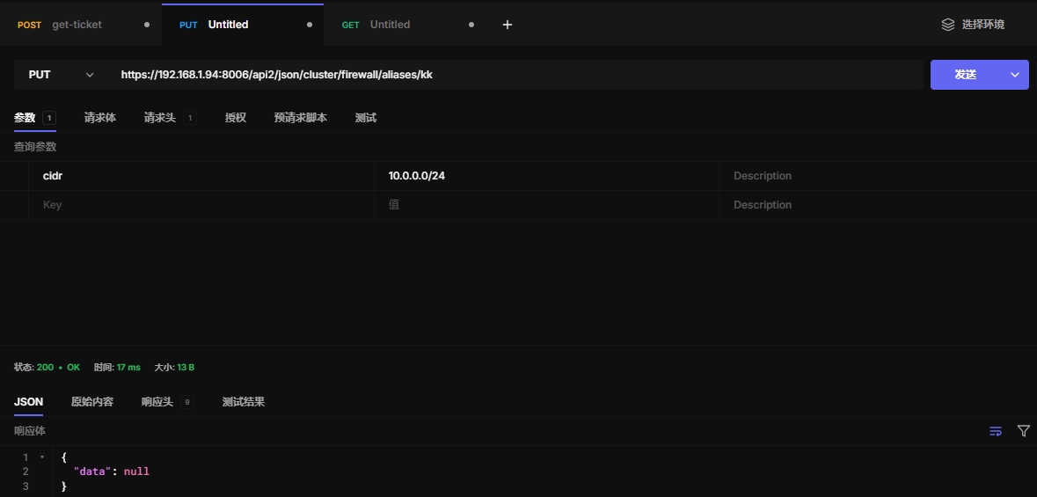Click the dot on get-ticket tab
This screenshot has width=1037, height=497.
(x=147, y=25)
